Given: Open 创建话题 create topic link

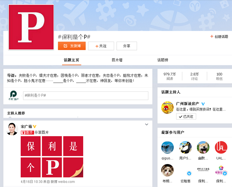Looking at the screenshot, I should click(x=219, y=36).
